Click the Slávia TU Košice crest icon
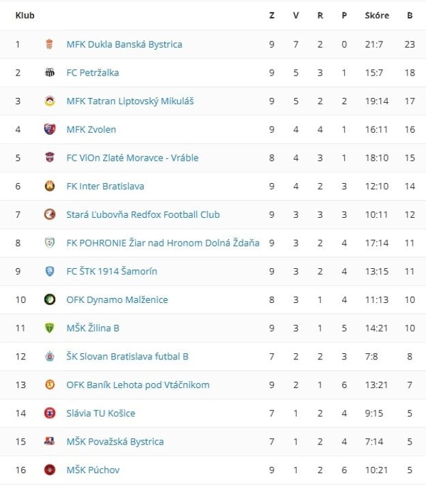The image size is (426, 486). pyautogui.click(x=49, y=413)
